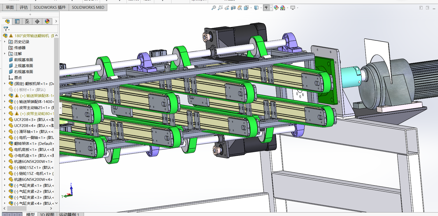The width and height of the screenshot is (438, 216).
Task: Open the PropertyManager tab
Action: (x=17, y=21)
